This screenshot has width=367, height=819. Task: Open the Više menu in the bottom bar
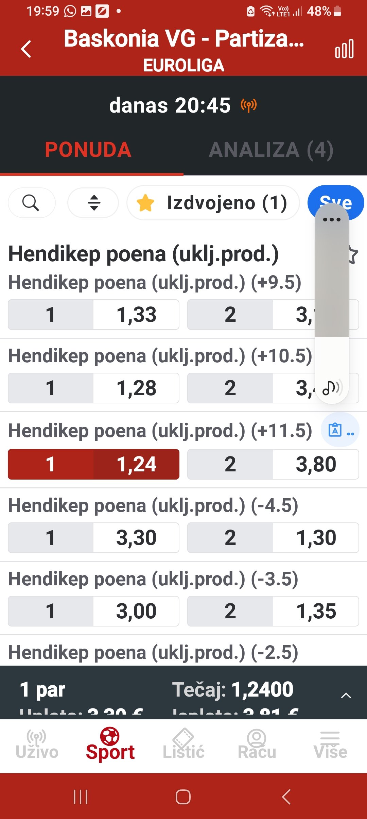330,745
